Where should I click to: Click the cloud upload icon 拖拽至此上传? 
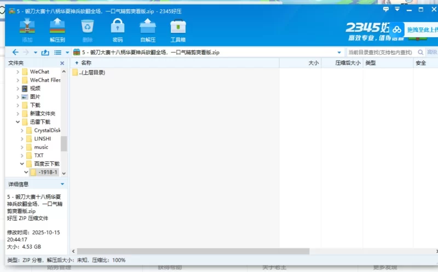(396, 30)
